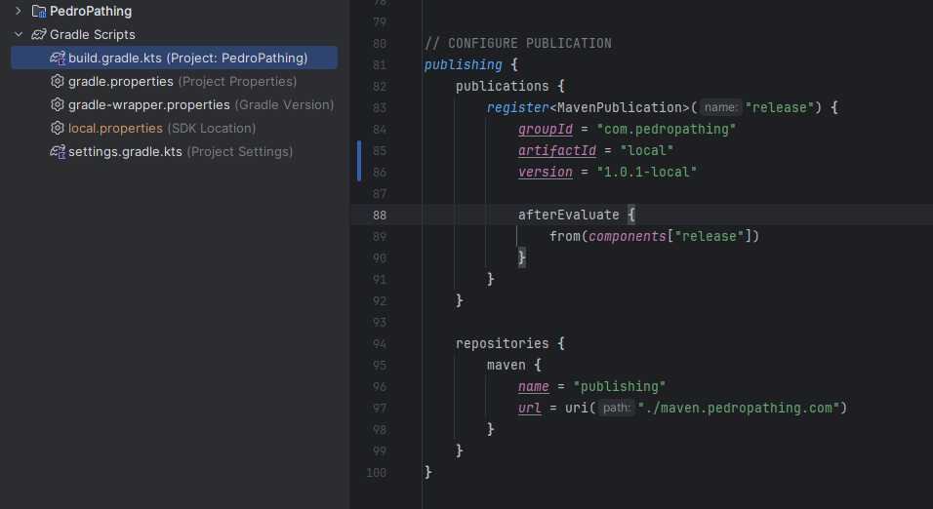Click the "1.0.1-local" string

click(647, 172)
